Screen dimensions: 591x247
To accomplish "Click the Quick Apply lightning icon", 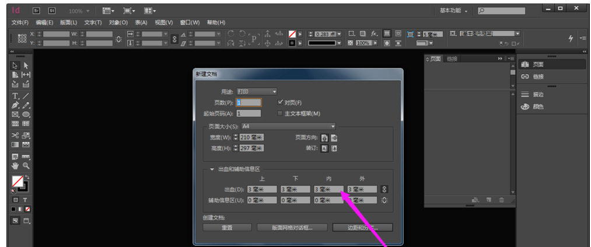I will tap(571, 38).
